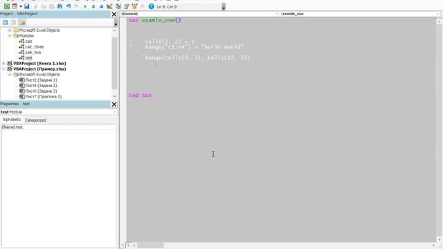Open Find with the binoculars icon
The image size is (443, 249).
coord(60,6)
